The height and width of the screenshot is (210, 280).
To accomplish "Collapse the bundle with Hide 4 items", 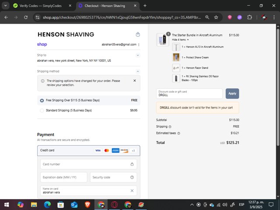I will 180,40.
